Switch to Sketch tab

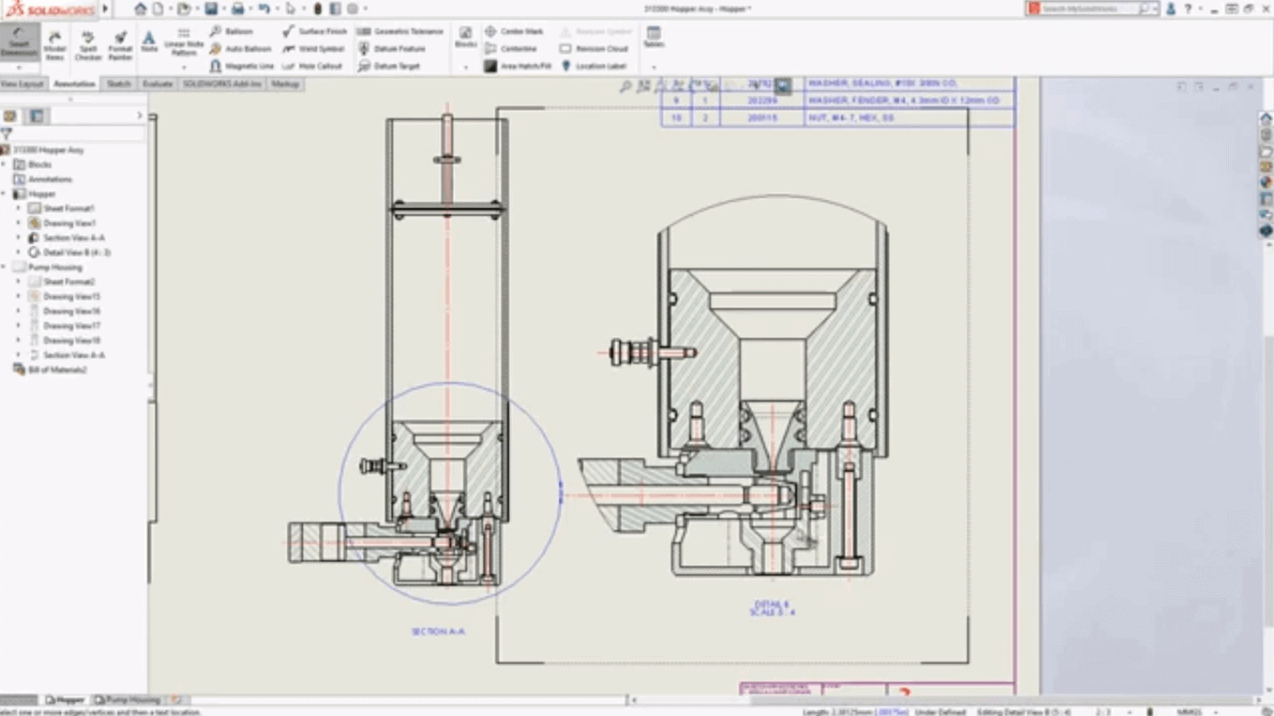pyautogui.click(x=119, y=83)
